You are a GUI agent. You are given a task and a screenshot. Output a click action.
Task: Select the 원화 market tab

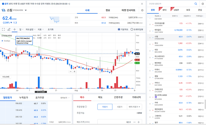pos(153,10)
